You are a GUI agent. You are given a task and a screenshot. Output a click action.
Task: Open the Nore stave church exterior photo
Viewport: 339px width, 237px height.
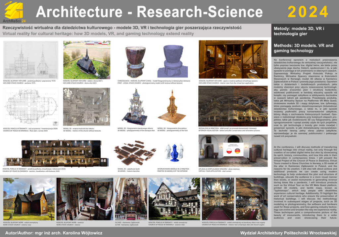[29, 199]
